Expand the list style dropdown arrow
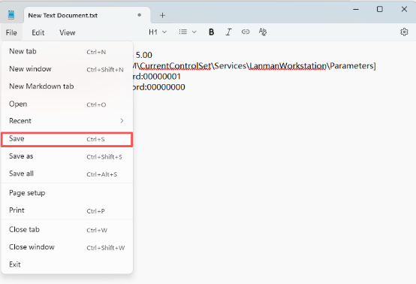 tap(194, 32)
